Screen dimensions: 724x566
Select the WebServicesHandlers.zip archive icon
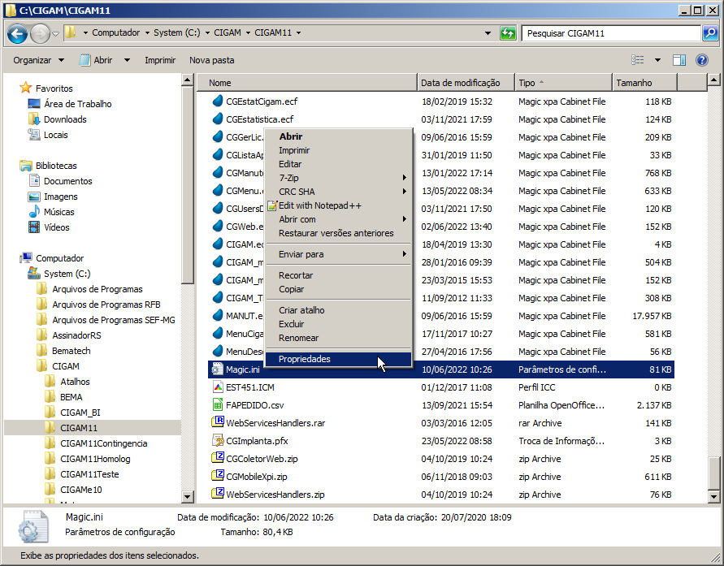click(x=218, y=494)
